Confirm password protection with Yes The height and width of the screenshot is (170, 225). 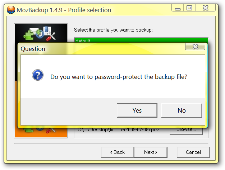point(137,110)
